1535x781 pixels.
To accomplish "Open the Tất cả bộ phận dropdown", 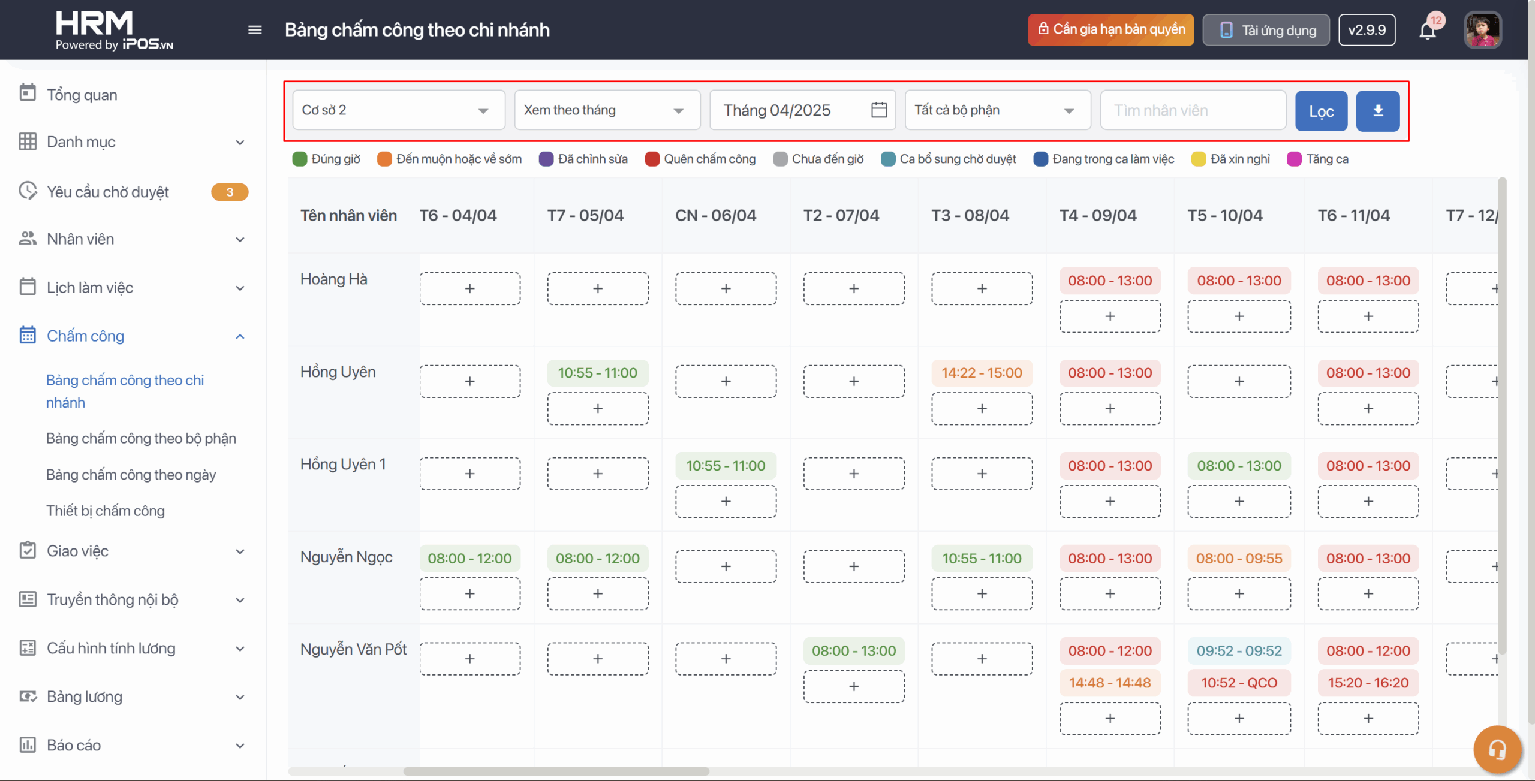I will tap(997, 110).
